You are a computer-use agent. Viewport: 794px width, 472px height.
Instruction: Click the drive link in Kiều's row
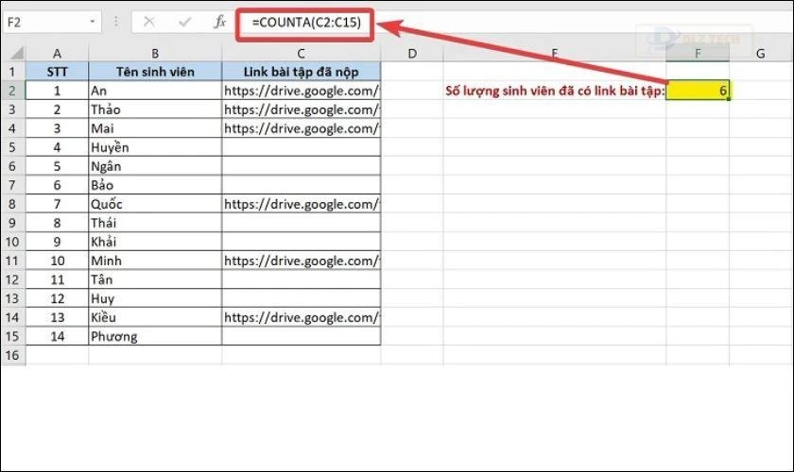(x=302, y=317)
